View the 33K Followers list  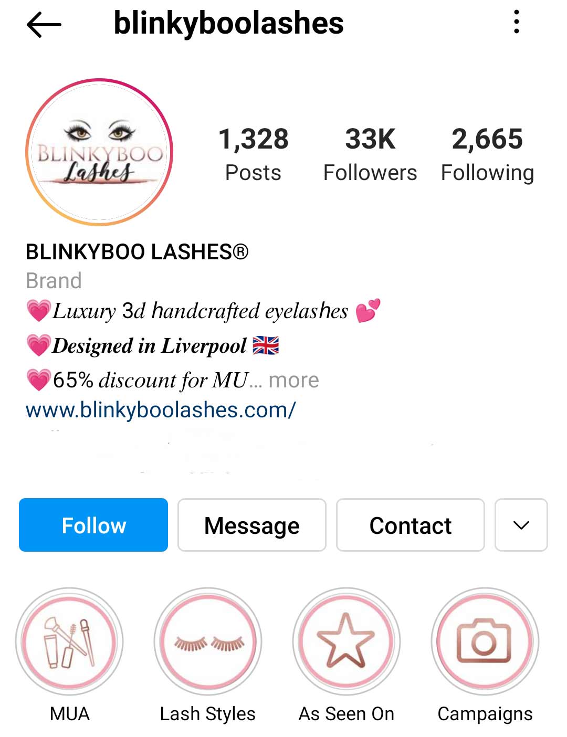coord(370,154)
